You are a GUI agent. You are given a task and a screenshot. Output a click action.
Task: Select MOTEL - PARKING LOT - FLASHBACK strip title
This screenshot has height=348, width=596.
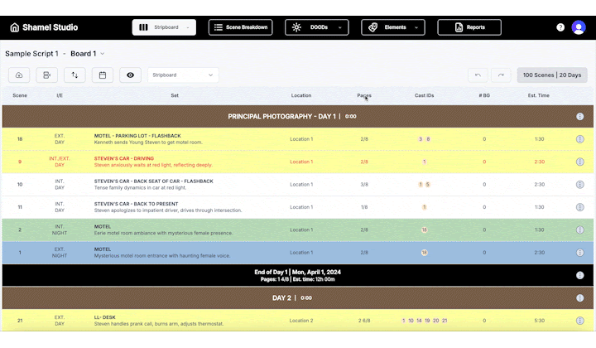click(137, 136)
